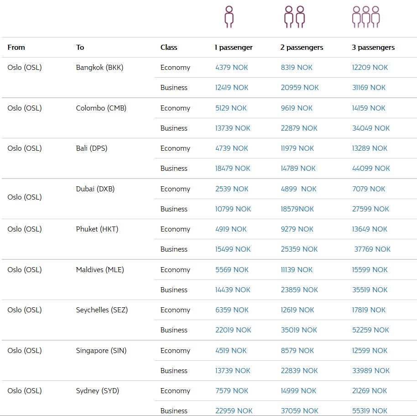Open Sydney Business 22959 NOK fare
This screenshot has width=417, height=416.
(x=234, y=411)
